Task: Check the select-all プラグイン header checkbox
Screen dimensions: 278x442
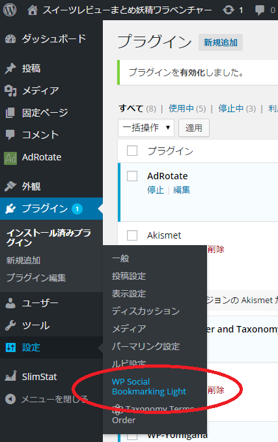Action: point(132,151)
